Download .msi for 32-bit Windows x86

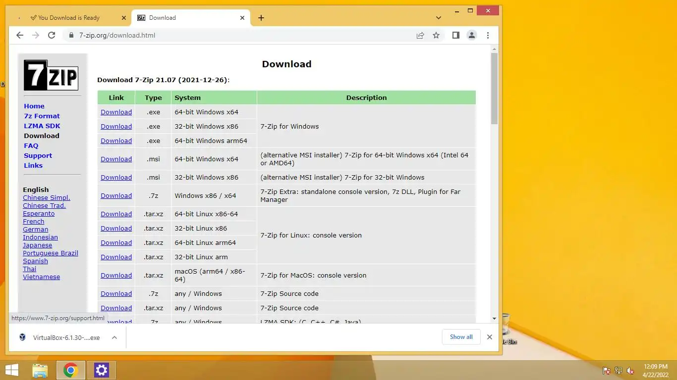click(116, 177)
